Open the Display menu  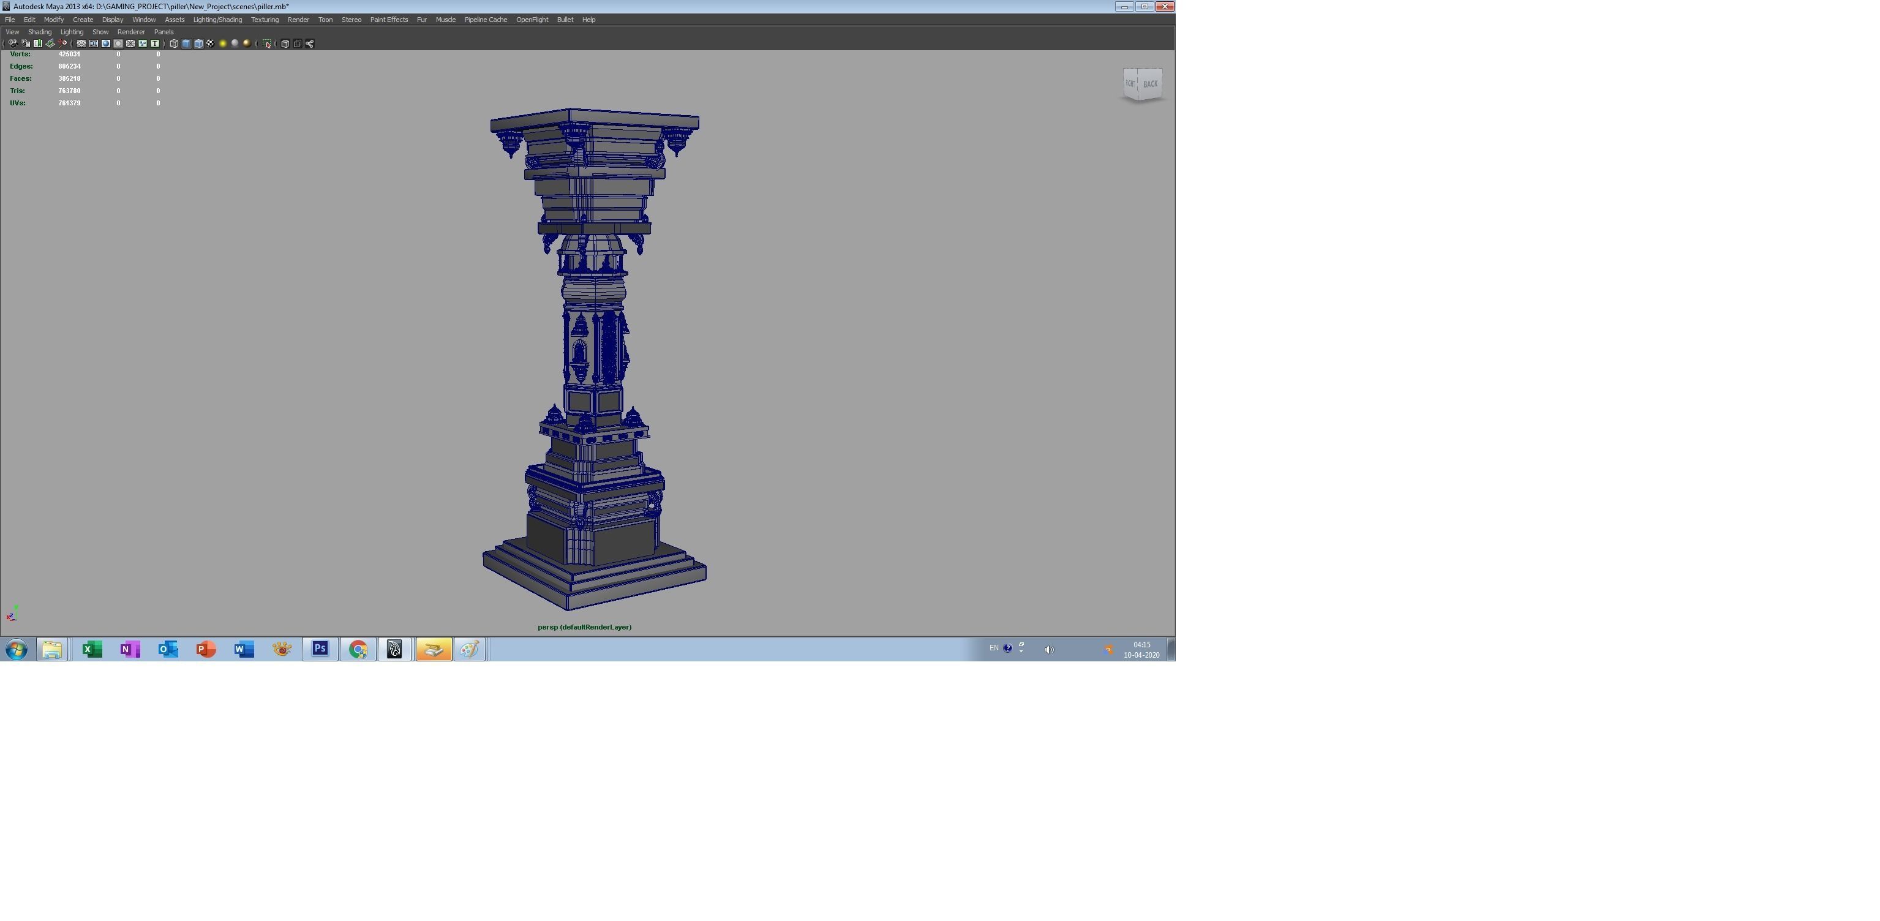pyautogui.click(x=113, y=20)
